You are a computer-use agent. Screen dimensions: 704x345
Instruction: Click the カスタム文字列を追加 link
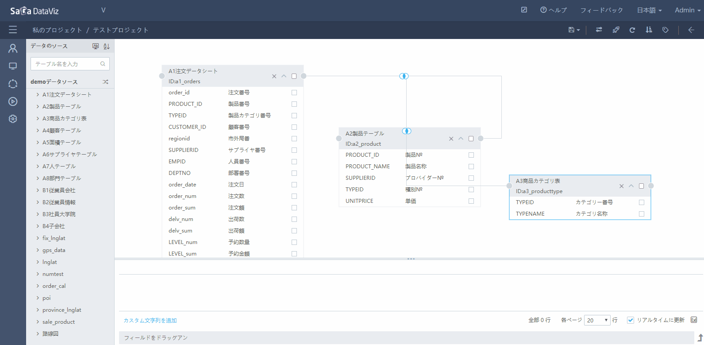tap(150, 320)
